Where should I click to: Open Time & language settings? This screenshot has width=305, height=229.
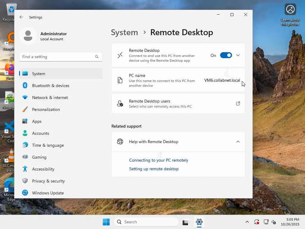click(x=48, y=145)
